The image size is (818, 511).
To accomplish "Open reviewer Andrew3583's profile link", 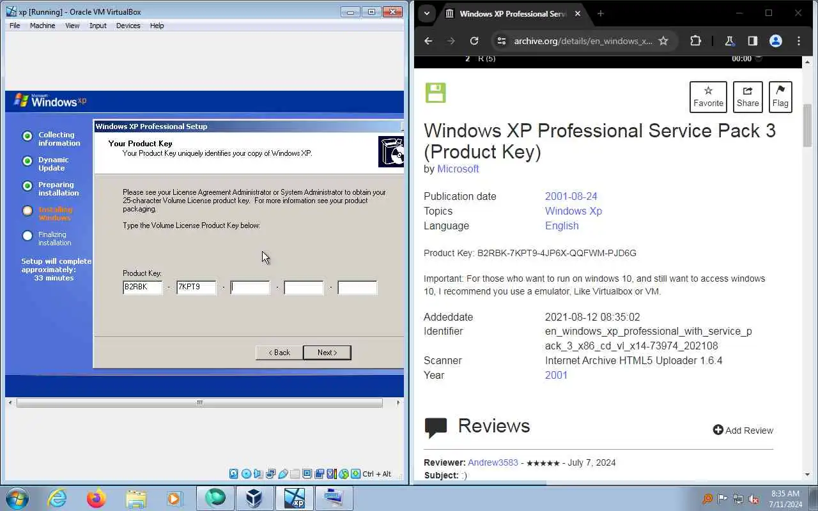I will (493, 462).
